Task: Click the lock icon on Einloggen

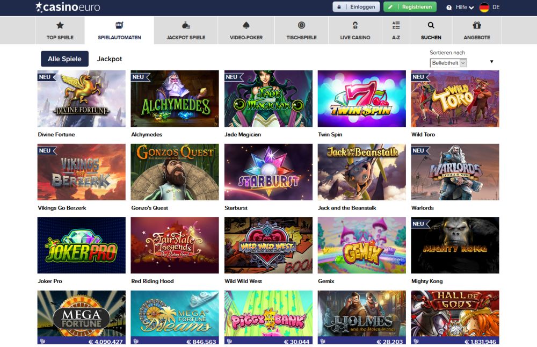Action: point(339,7)
